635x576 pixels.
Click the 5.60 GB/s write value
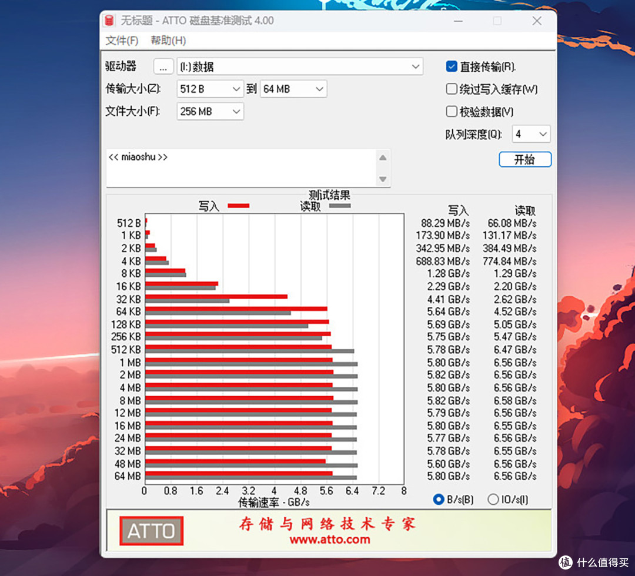point(448,464)
